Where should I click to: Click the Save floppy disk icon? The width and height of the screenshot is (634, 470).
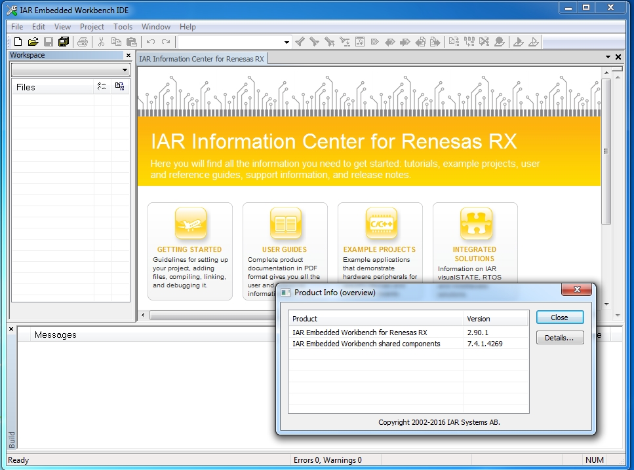coord(49,42)
